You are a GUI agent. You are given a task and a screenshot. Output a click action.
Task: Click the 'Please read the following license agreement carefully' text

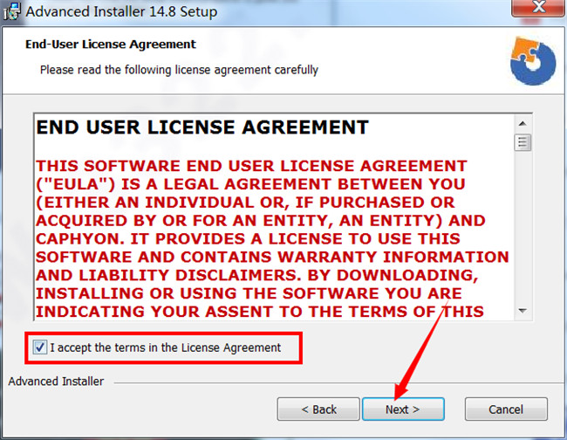pyautogui.click(x=179, y=70)
